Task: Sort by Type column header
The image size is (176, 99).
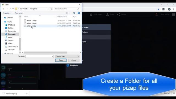Action: click(x=75, y=17)
